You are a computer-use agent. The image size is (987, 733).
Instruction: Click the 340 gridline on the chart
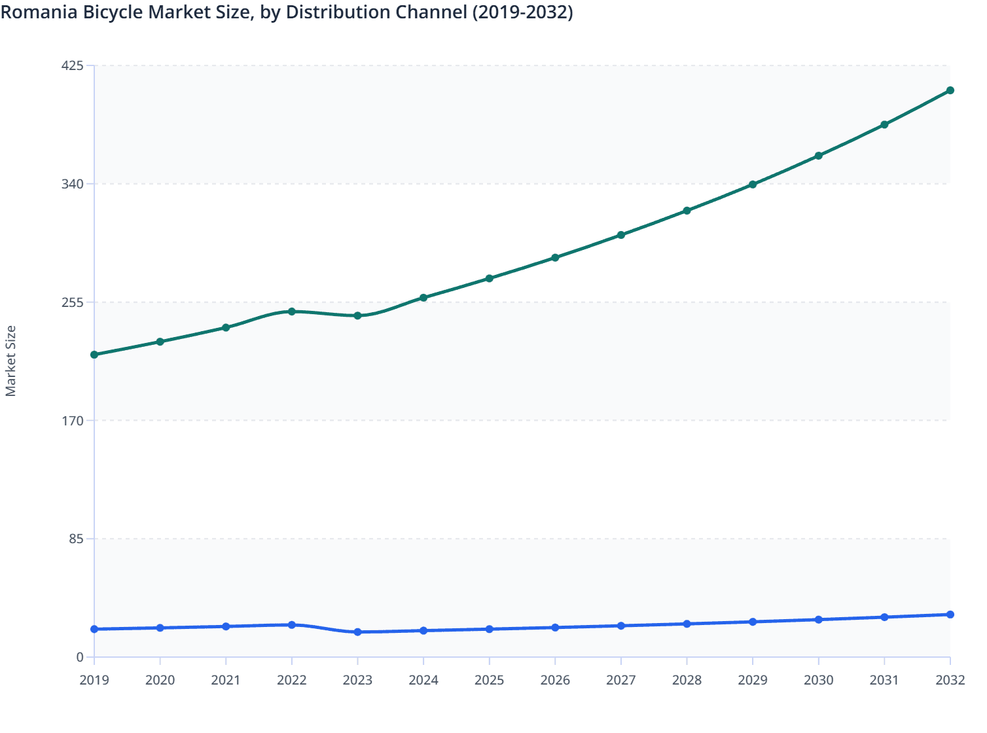point(517,185)
